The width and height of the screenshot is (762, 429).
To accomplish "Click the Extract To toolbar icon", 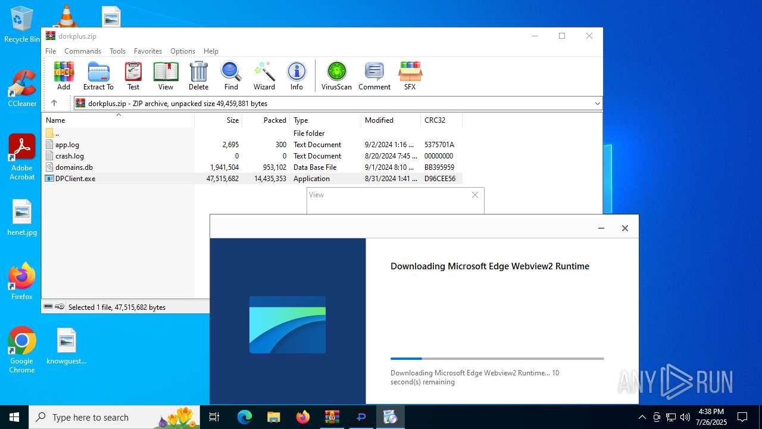I will (98, 76).
